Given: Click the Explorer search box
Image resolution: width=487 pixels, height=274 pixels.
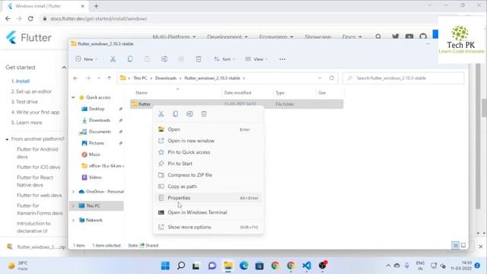Looking at the screenshot, I should [403, 78].
